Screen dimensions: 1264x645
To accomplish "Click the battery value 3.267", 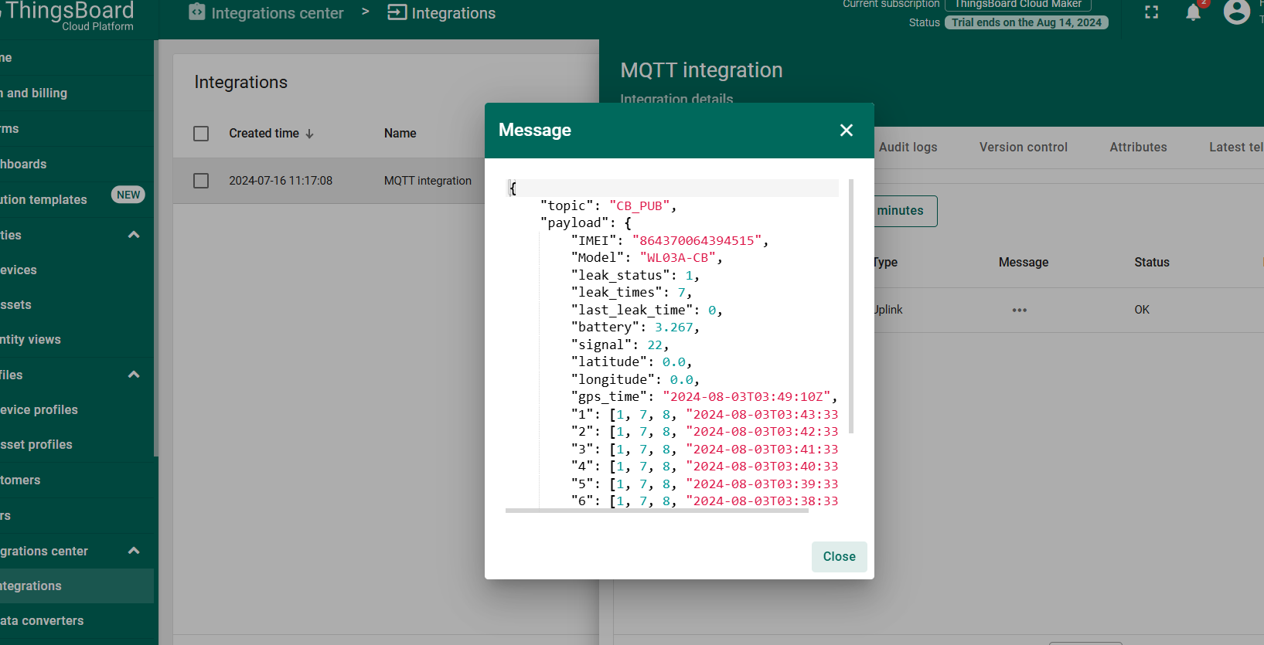I will coord(673,328).
